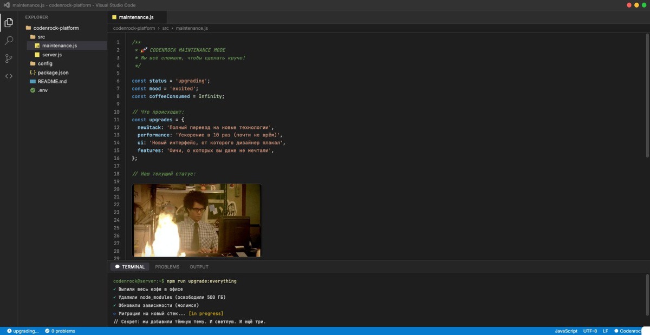
Task: Click the 'excited' string on line 7
Action: pos(183,88)
